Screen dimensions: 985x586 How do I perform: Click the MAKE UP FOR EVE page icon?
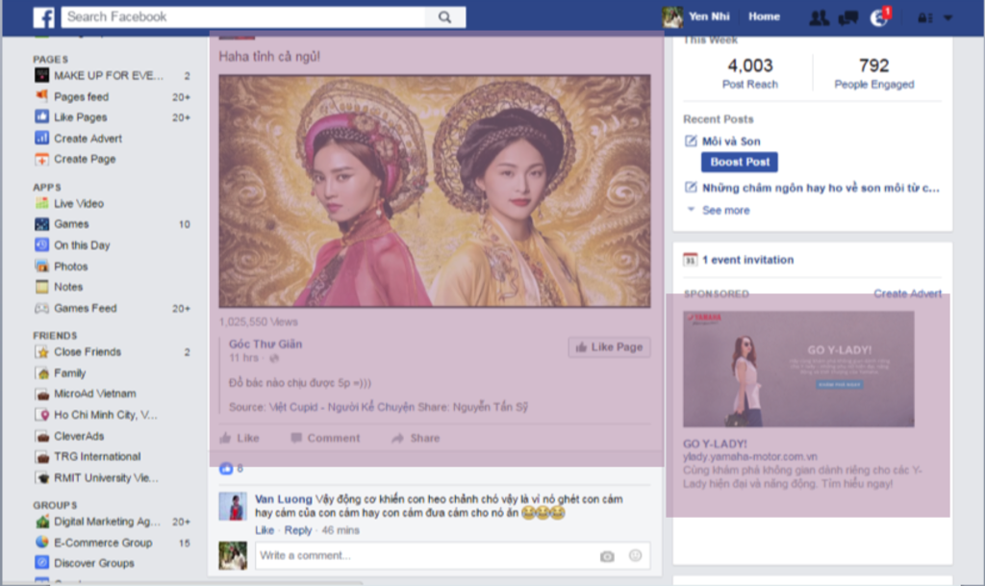point(41,75)
